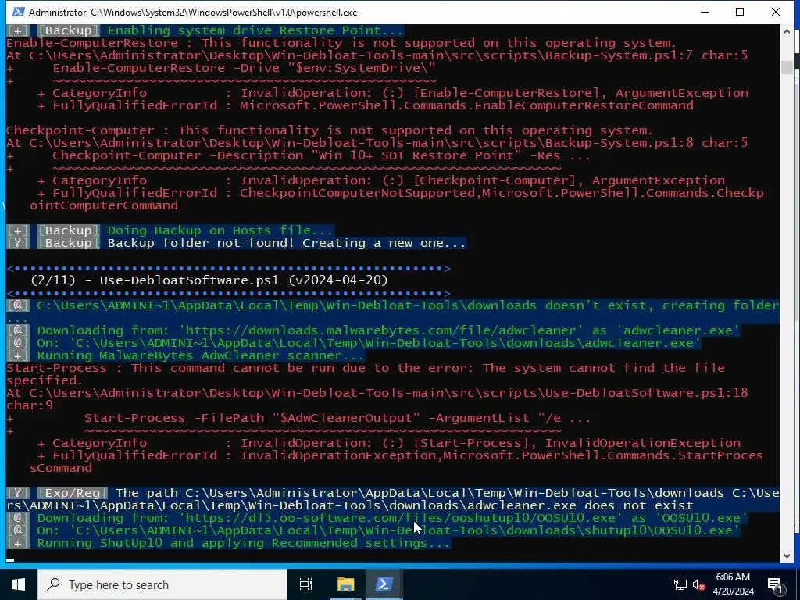Click 'Checkpoint-Computer -Description "Win 10+ SDT Restore Point"' line
Image resolution: width=800 pixels, height=600 pixels.
321,155
